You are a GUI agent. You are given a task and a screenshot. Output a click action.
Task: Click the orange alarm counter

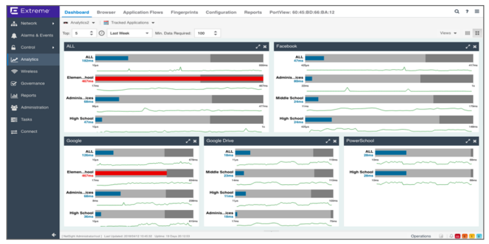pos(464,236)
